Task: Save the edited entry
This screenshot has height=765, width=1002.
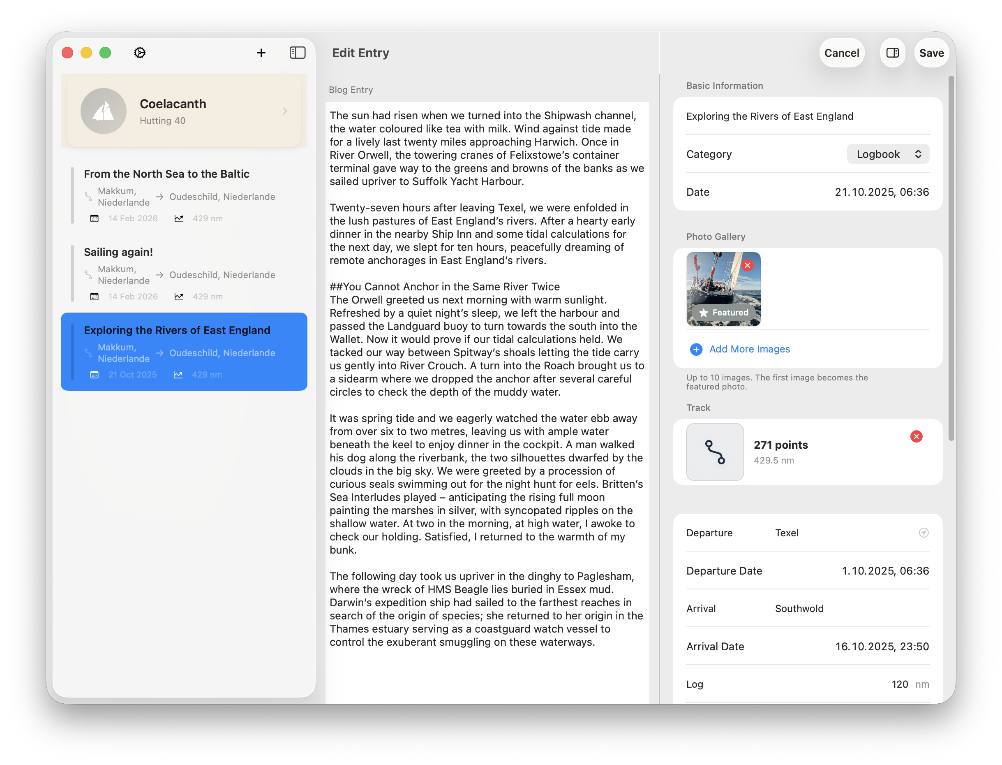Action: click(x=931, y=52)
